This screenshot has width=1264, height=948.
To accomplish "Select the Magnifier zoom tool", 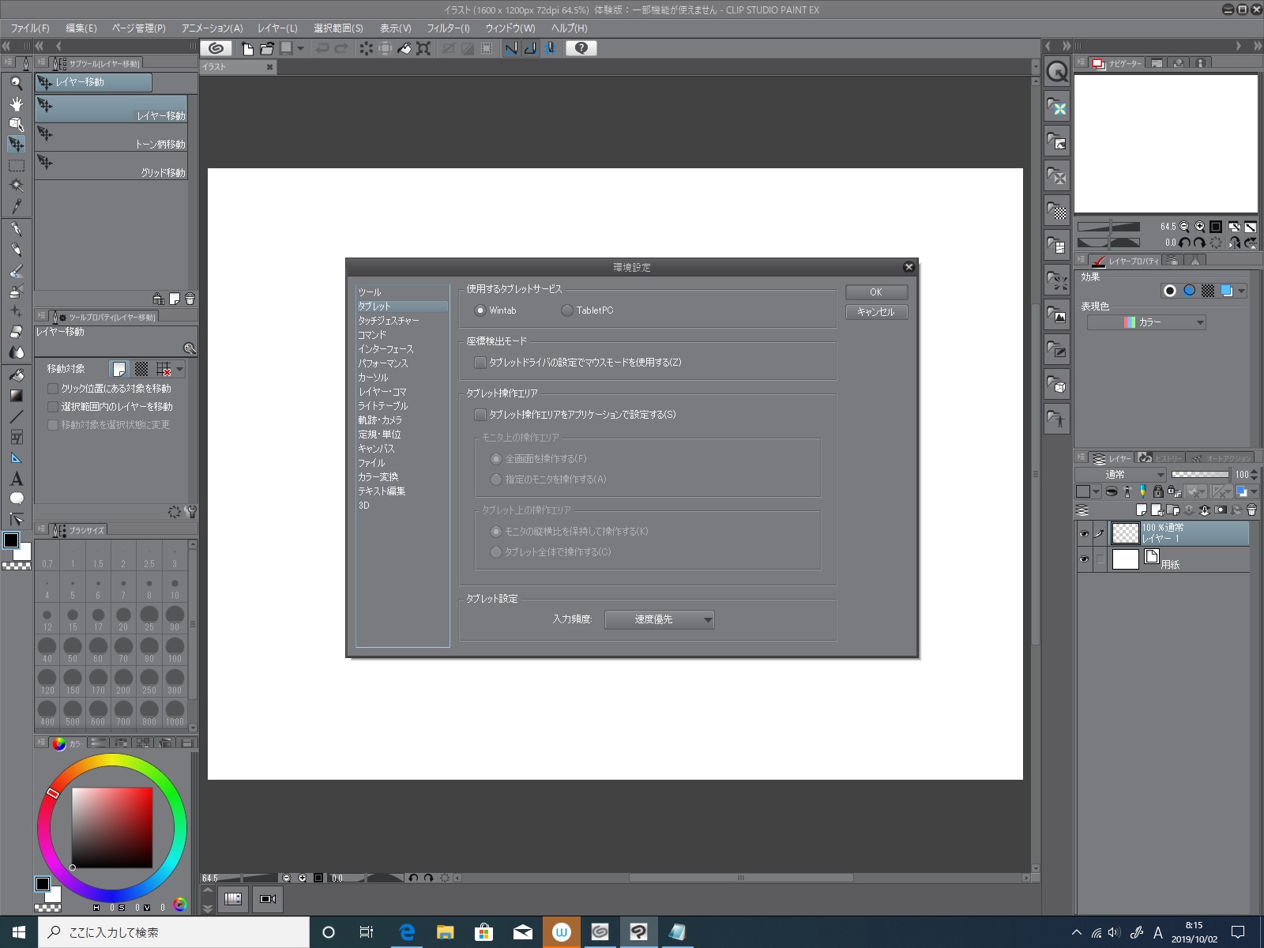I will coord(16,83).
